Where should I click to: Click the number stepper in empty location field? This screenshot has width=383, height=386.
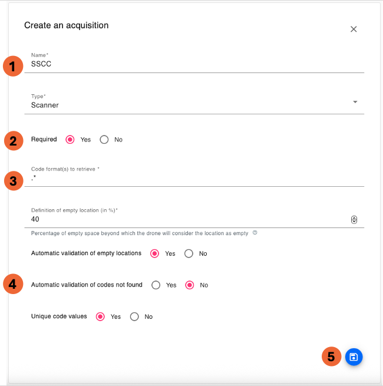pos(354,219)
